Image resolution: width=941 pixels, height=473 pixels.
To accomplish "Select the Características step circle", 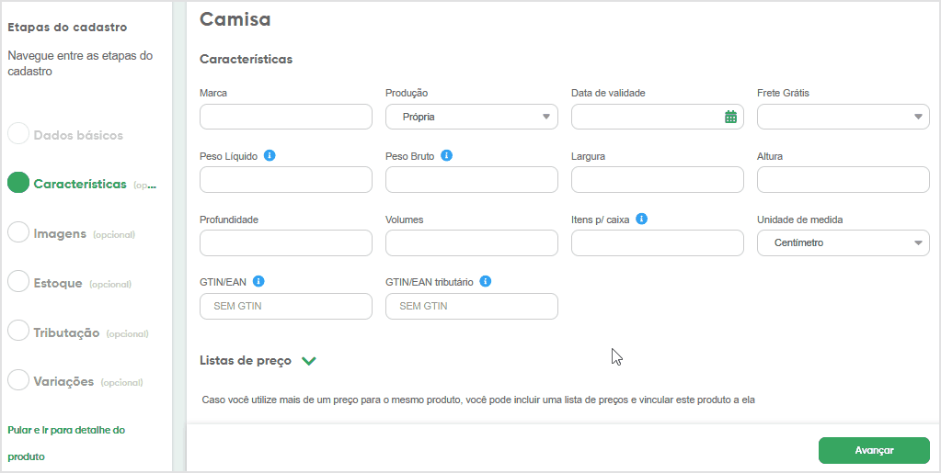I will click(18, 183).
